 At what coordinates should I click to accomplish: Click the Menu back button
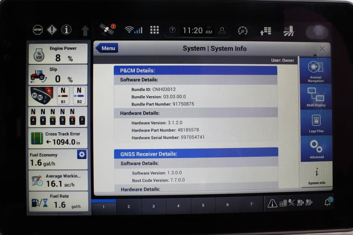pyautogui.click(x=107, y=48)
